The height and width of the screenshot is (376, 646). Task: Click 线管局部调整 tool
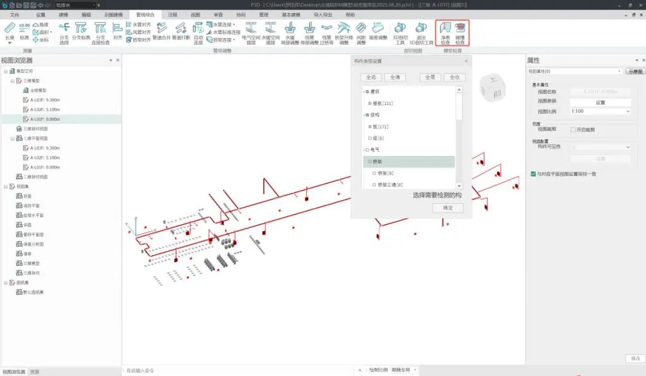[x=309, y=33]
